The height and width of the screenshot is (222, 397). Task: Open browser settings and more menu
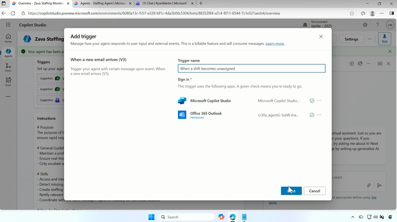382,13
